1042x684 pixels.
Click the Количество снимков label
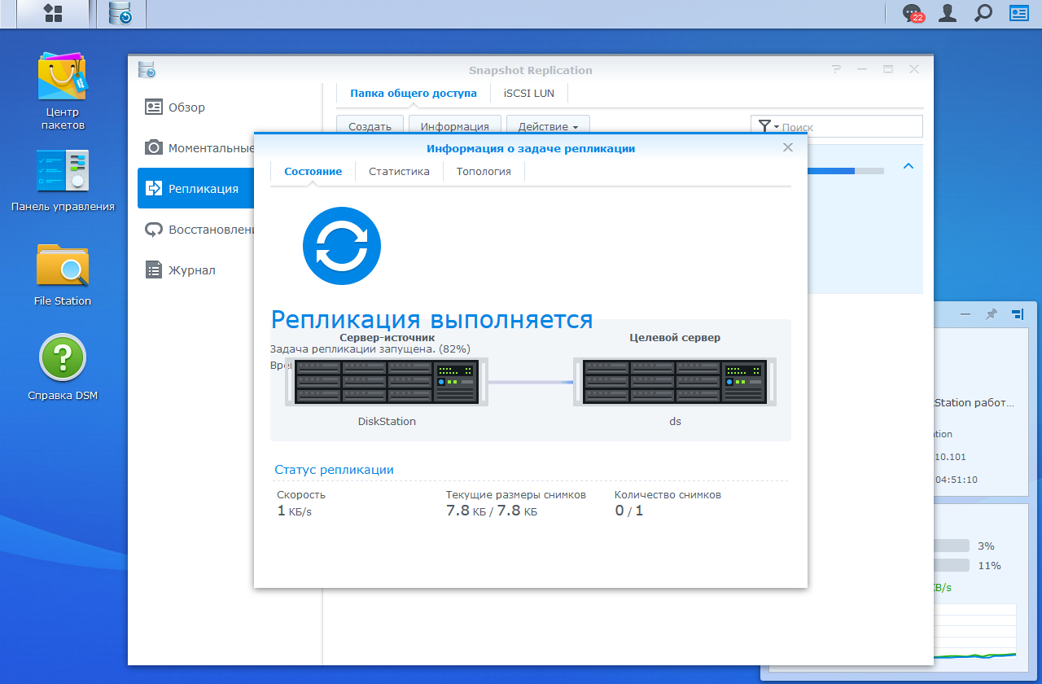668,494
